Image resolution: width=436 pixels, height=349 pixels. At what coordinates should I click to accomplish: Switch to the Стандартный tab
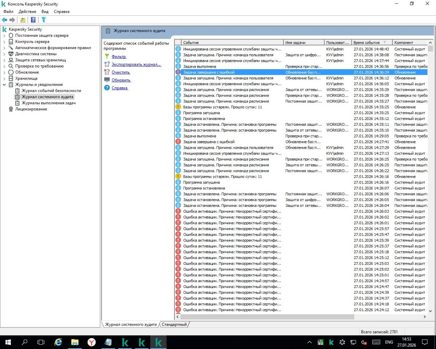click(174, 324)
